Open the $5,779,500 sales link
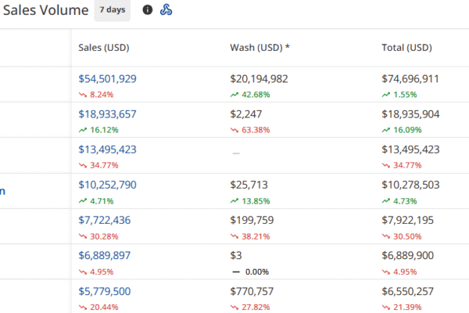The image size is (469, 313). 105,291
